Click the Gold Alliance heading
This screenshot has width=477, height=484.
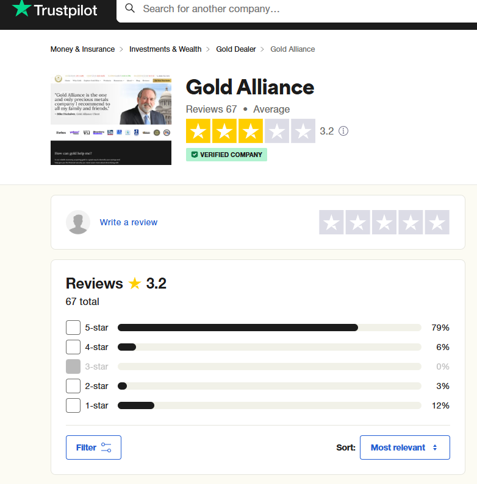pyautogui.click(x=250, y=87)
